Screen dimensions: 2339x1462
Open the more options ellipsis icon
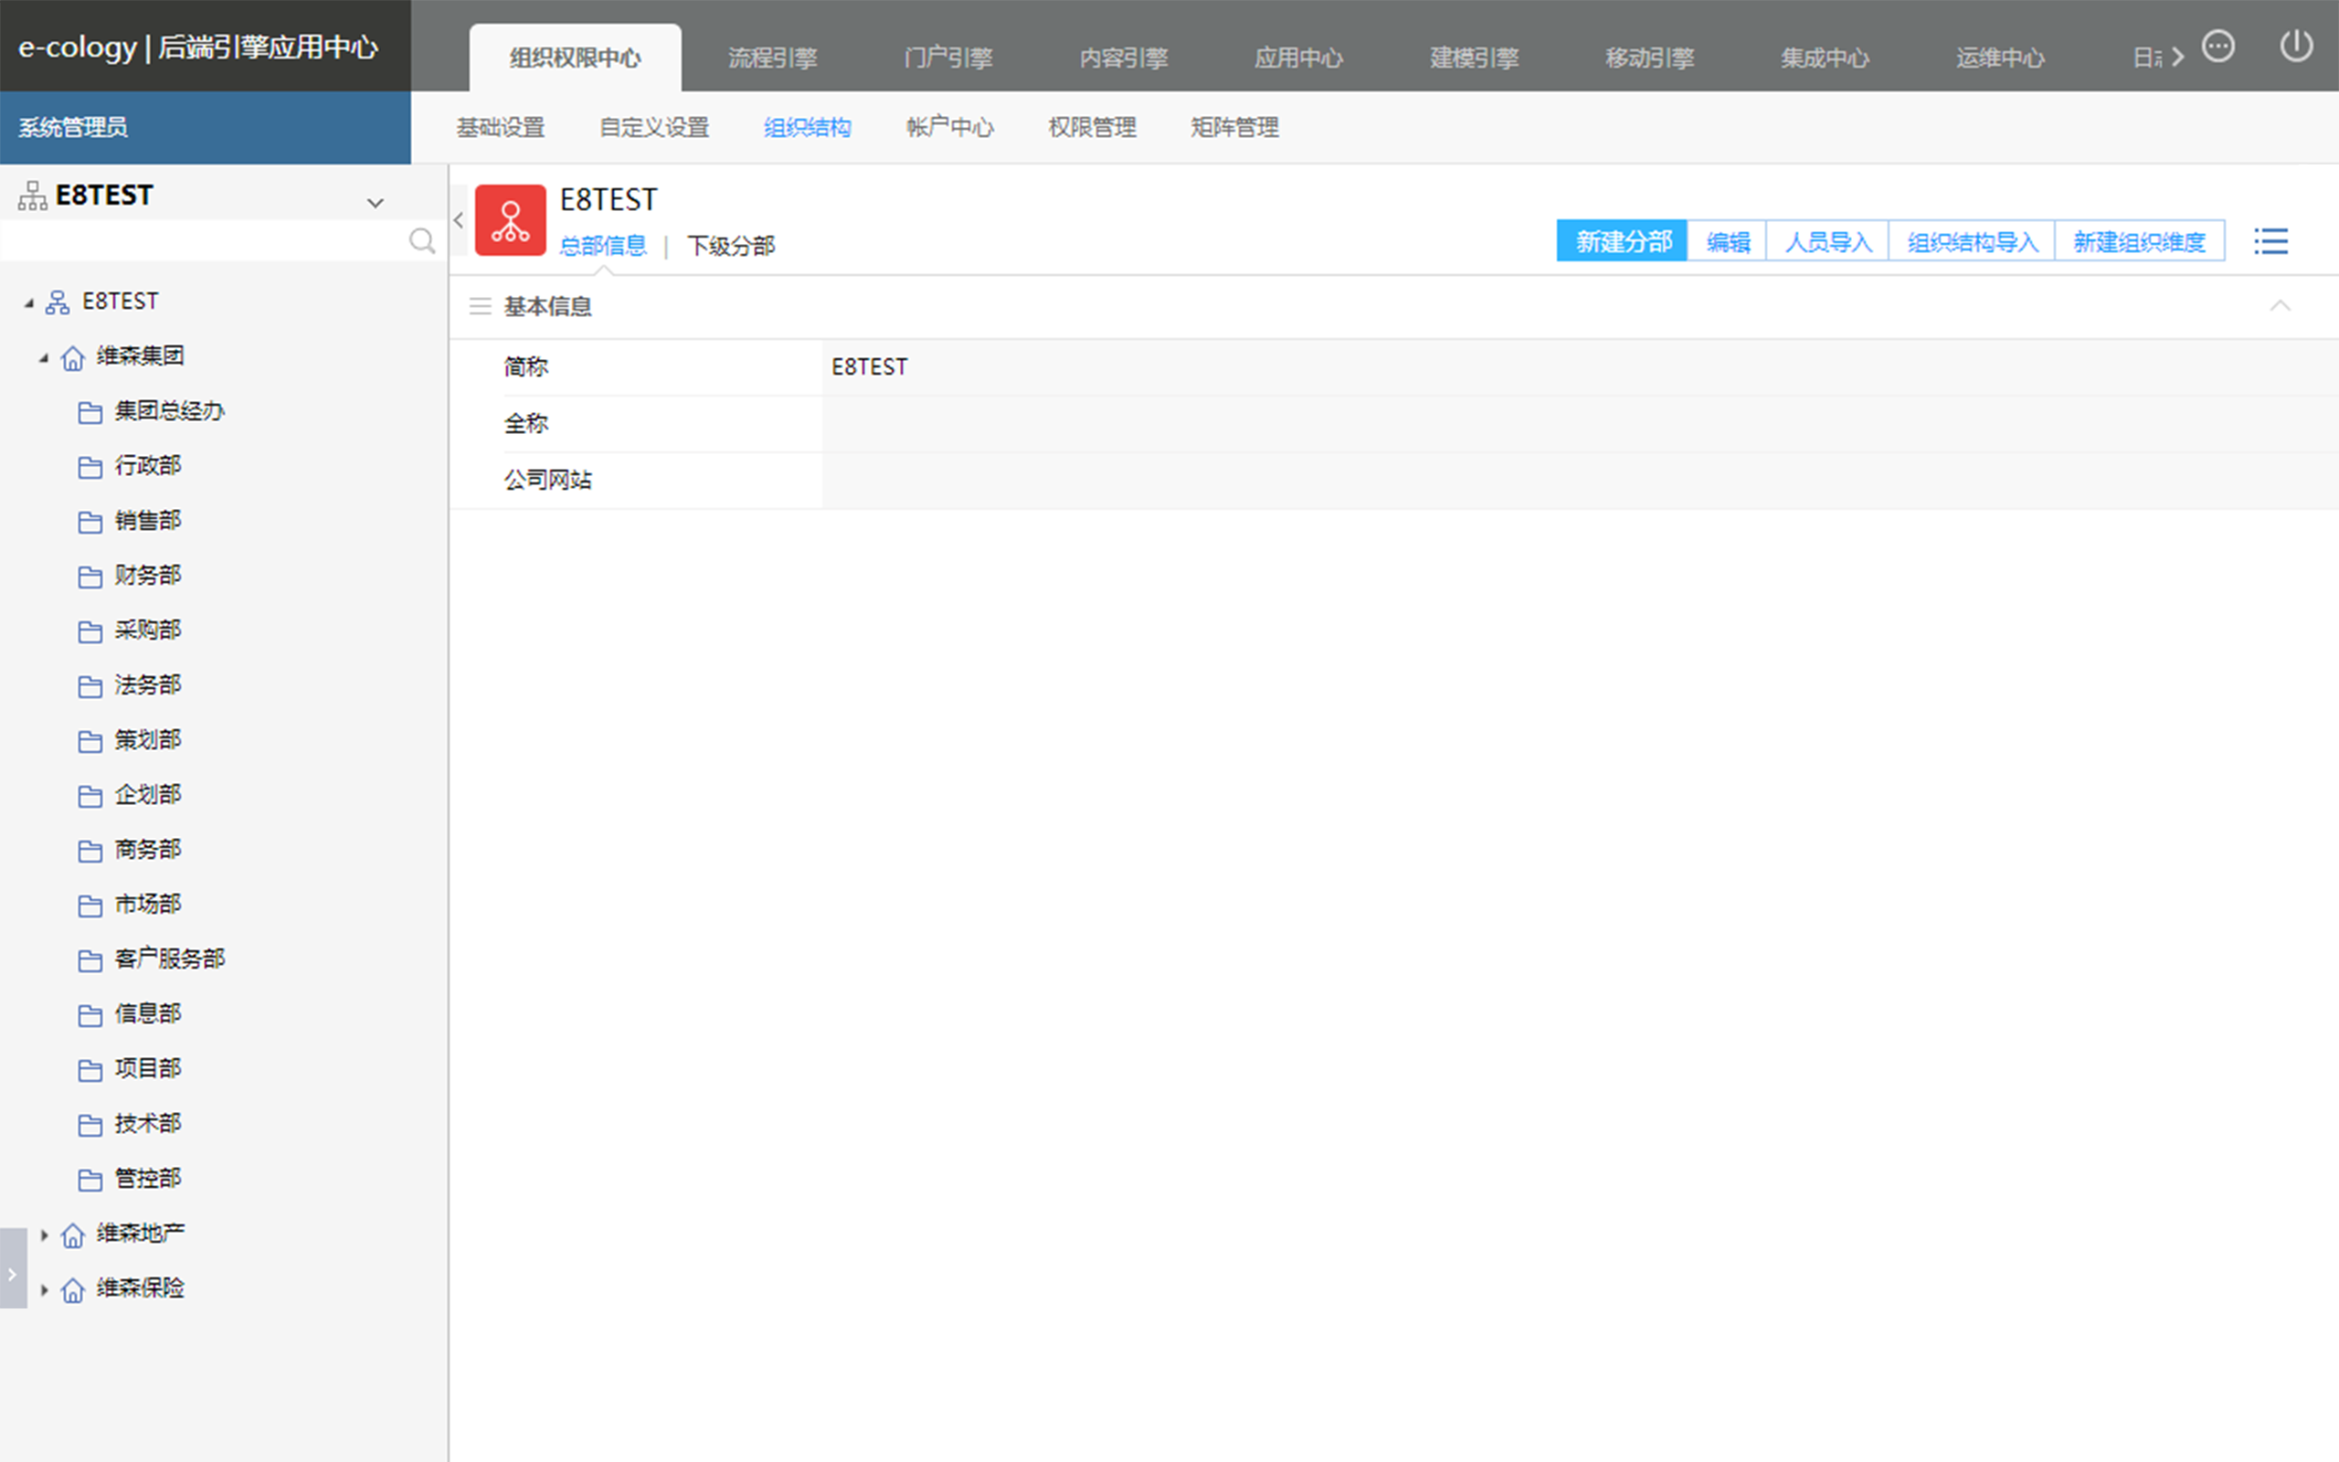point(2218,46)
